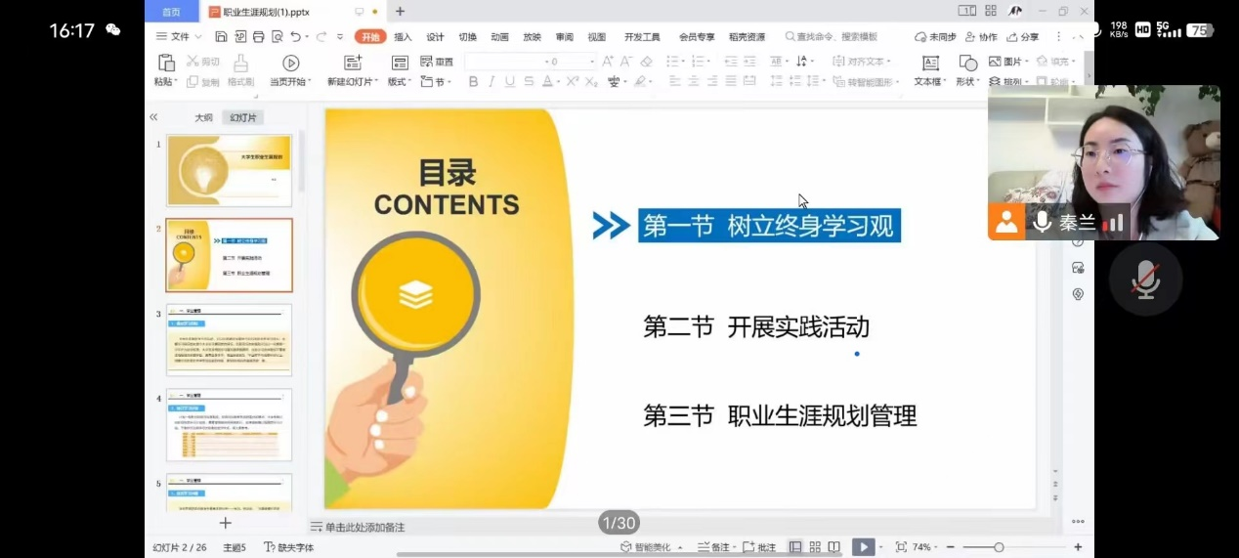Open the 插入 ribbon tab
This screenshot has width=1239, height=558.
coord(403,37)
